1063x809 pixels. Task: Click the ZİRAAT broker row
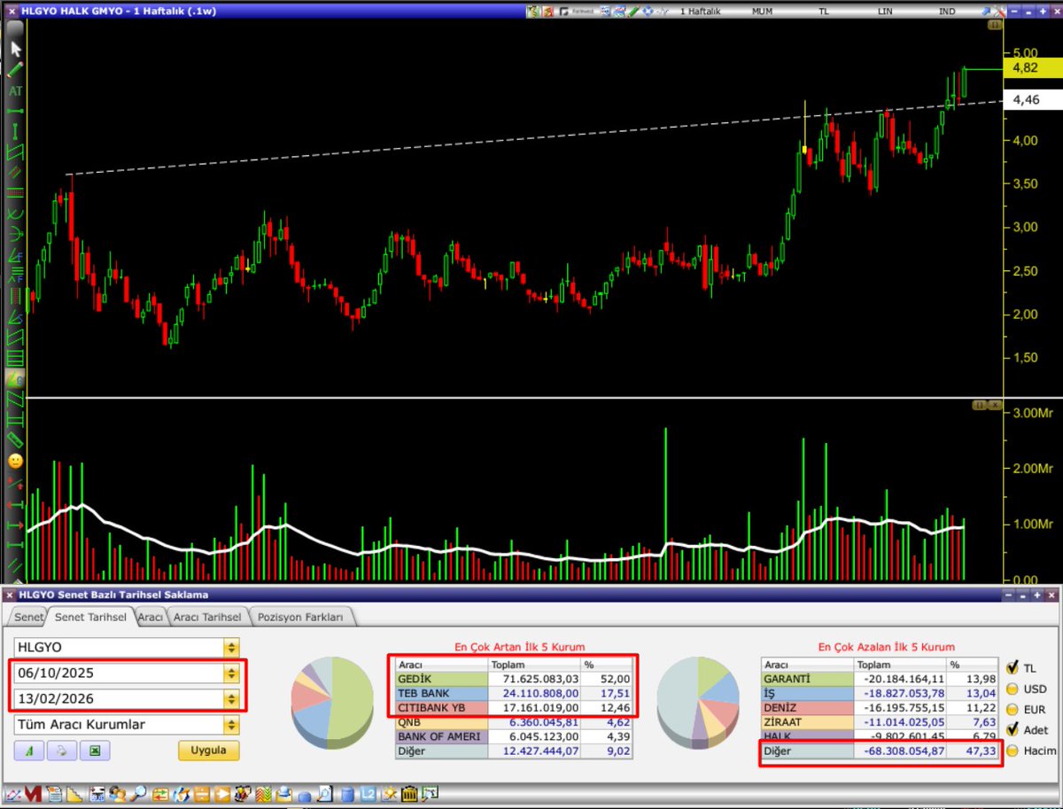(881, 722)
